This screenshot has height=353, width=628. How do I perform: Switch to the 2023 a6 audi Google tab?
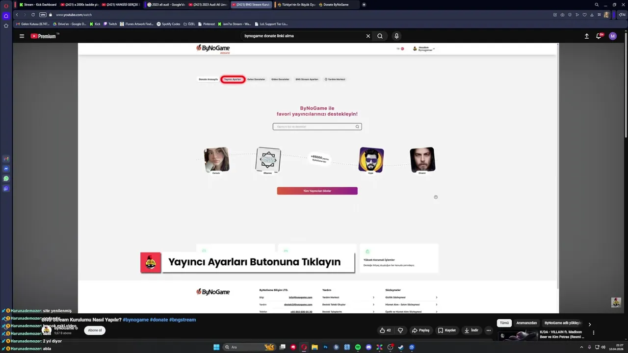(166, 4)
